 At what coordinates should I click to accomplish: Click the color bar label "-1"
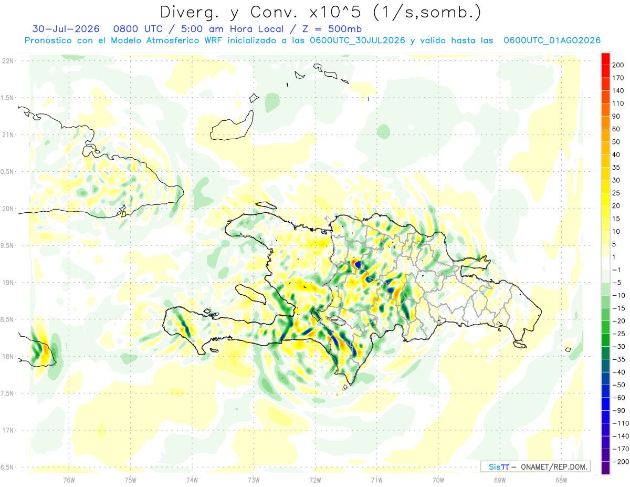[x=616, y=270]
